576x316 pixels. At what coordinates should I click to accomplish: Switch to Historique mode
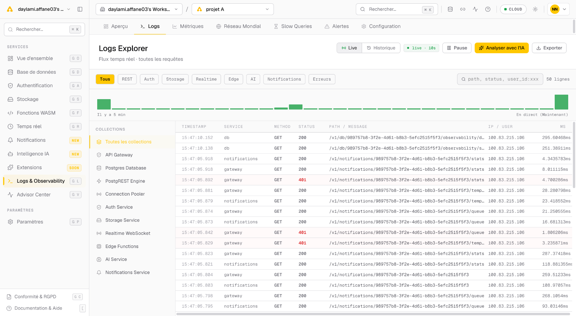[381, 48]
